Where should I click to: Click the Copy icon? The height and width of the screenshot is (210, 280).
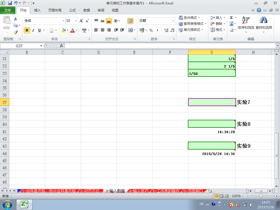(16, 25)
